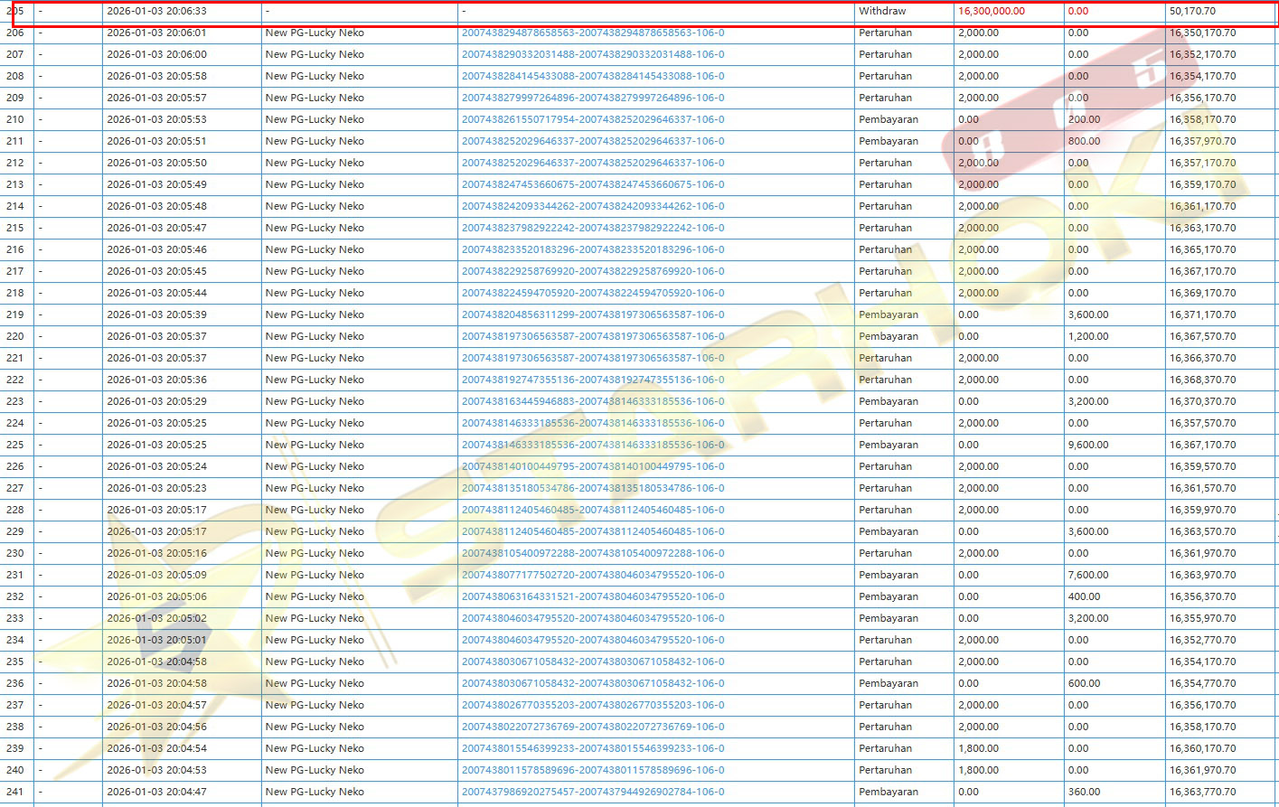
Task: Select balance cell 16,371,170.70
Action: [1202, 314]
